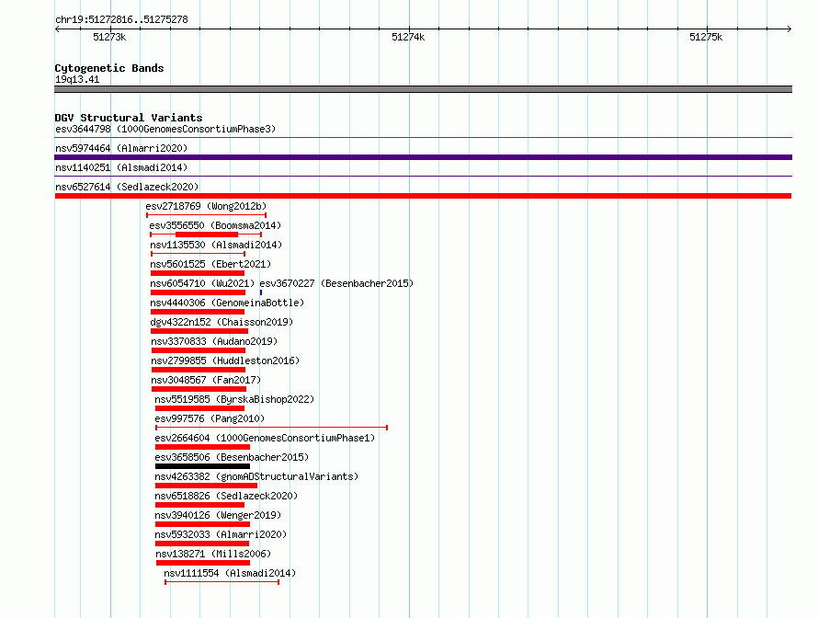Click the nsv6054710 (Wu2021) label

(202, 283)
